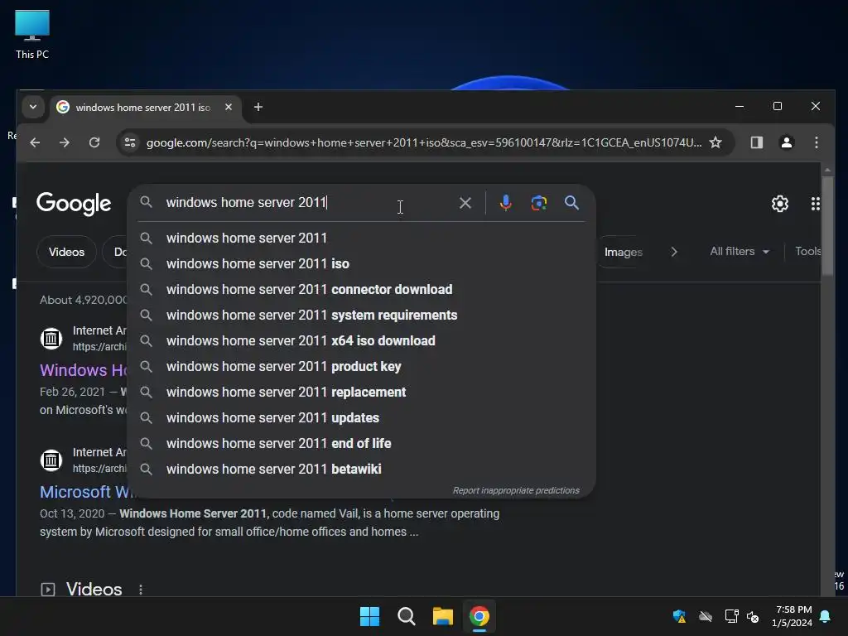Click muted volume tray icon
Screen dimensions: 848x636
(x=752, y=616)
